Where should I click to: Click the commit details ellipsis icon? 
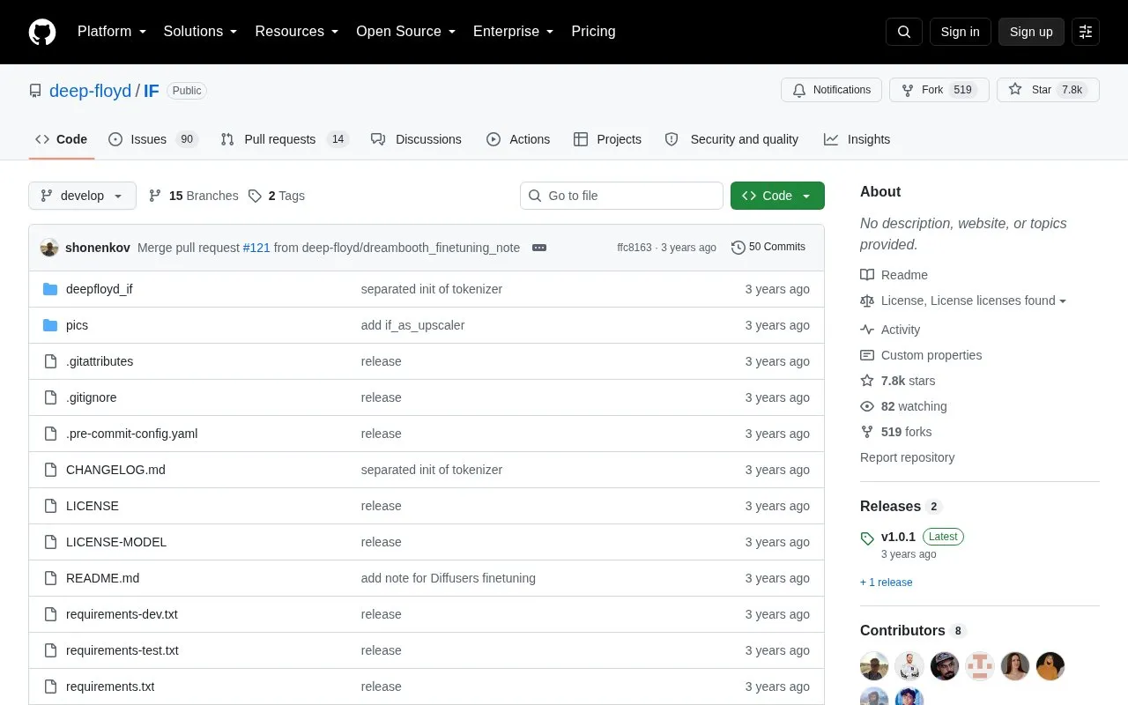pos(539,248)
